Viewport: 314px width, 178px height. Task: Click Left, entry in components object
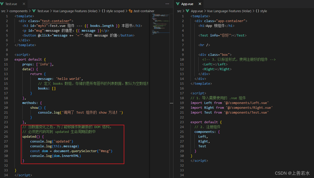(x=203, y=136)
